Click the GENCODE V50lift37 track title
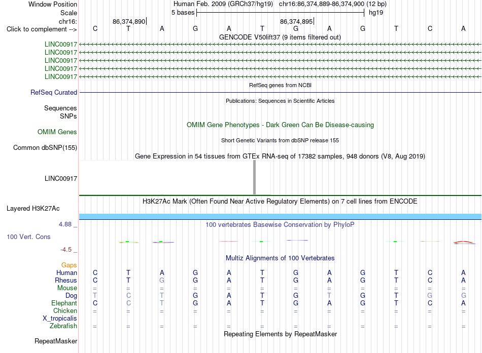Viewport: 482px width, 353px height. pyautogui.click(x=280, y=37)
